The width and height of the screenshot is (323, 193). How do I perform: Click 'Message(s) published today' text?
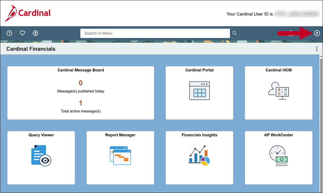coord(81,91)
